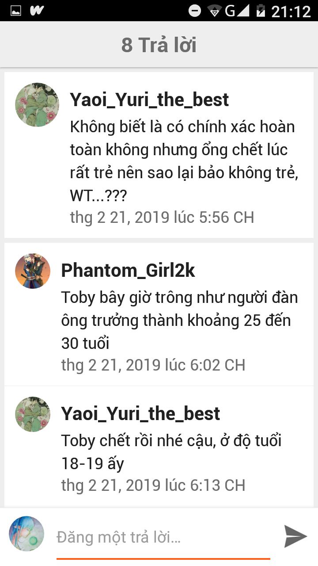Tap the Wattpad notification icon in status bar

37,11
